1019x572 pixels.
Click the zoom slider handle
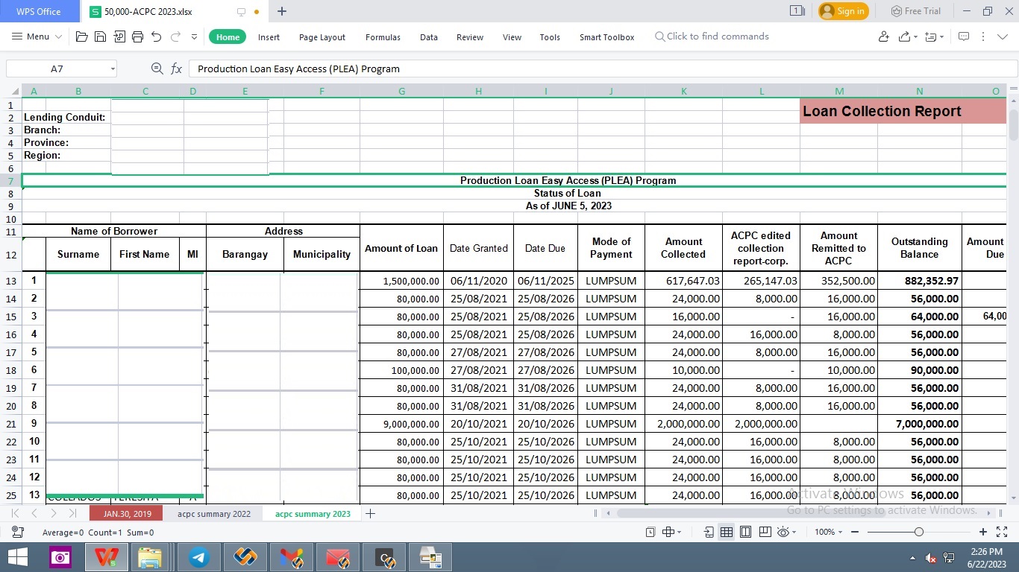[x=919, y=532]
